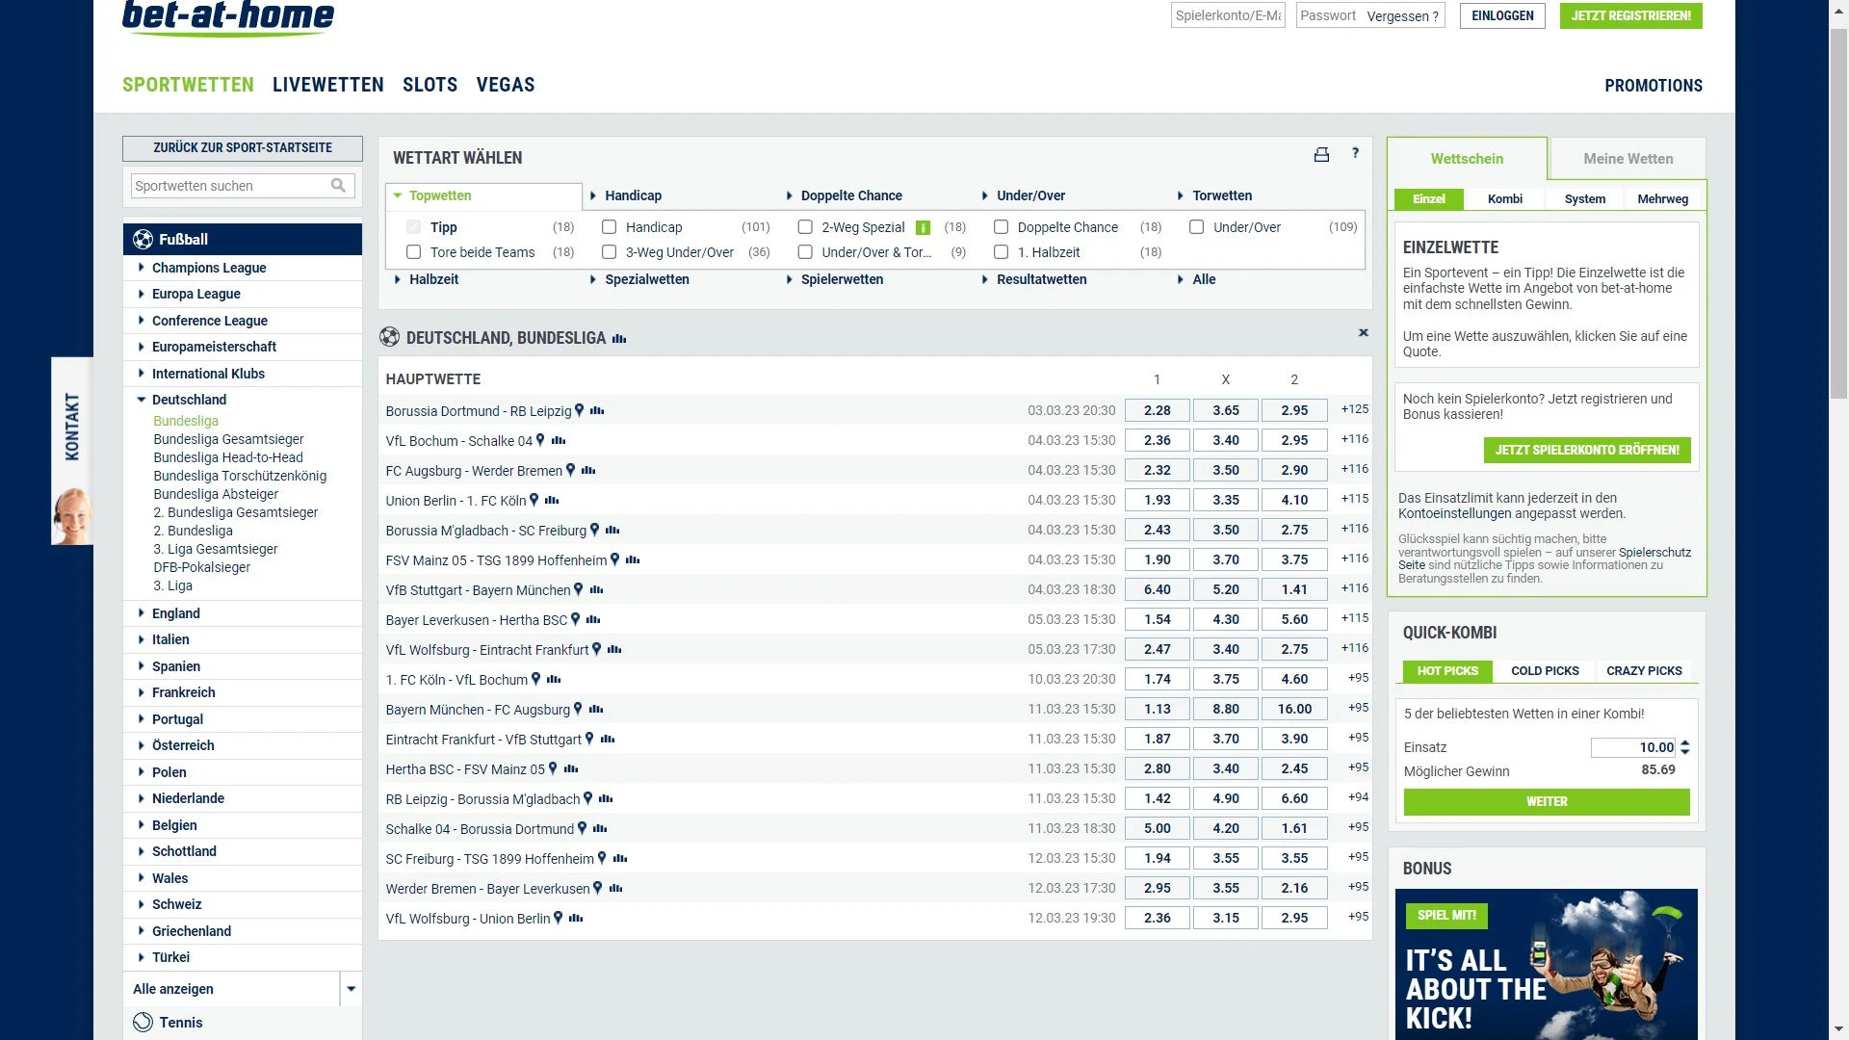Tick the 1. Halbzeit checkbox
This screenshot has height=1040, width=1849.
(1002, 252)
